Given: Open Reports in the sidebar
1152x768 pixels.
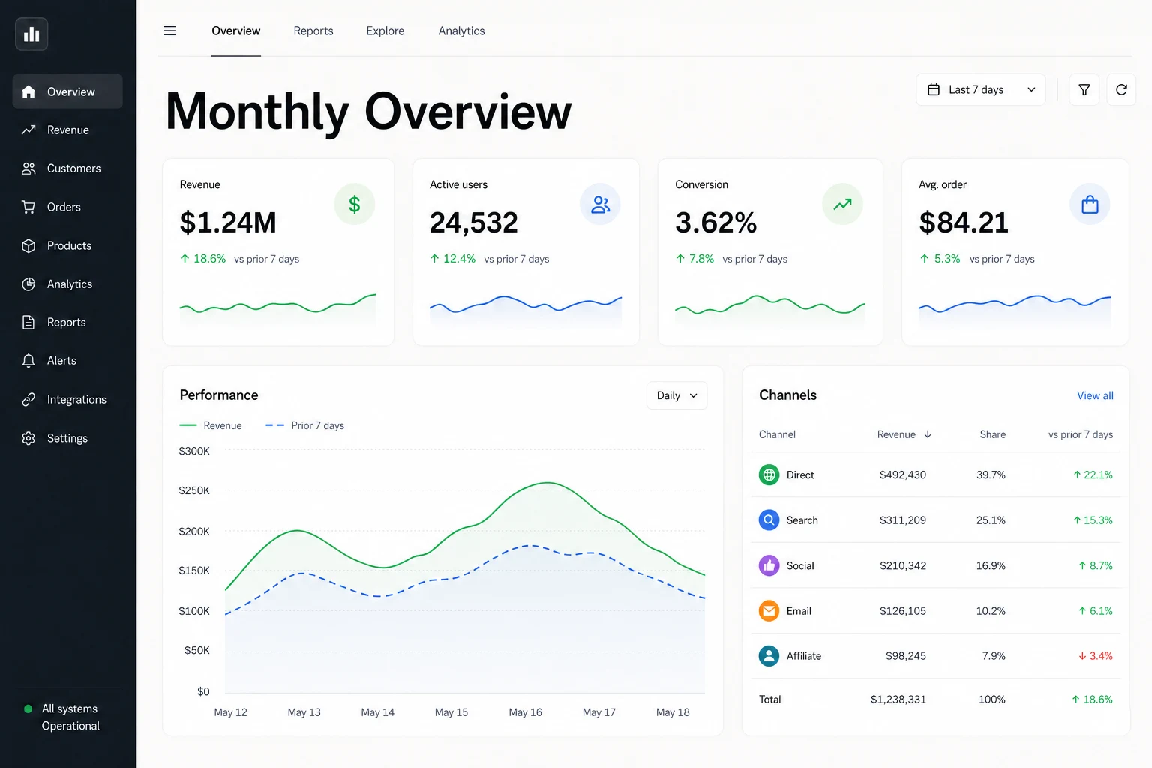Looking at the screenshot, I should [x=67, y=322].
